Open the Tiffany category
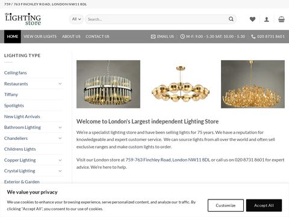This screenshot has width=289, height=217. point(11,95)
